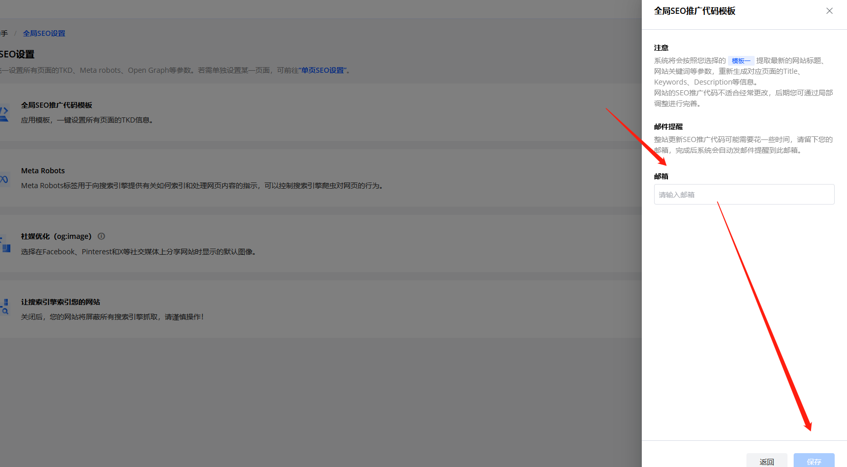
Task: Click the search engine indexing icon
Action: [5, 307]
